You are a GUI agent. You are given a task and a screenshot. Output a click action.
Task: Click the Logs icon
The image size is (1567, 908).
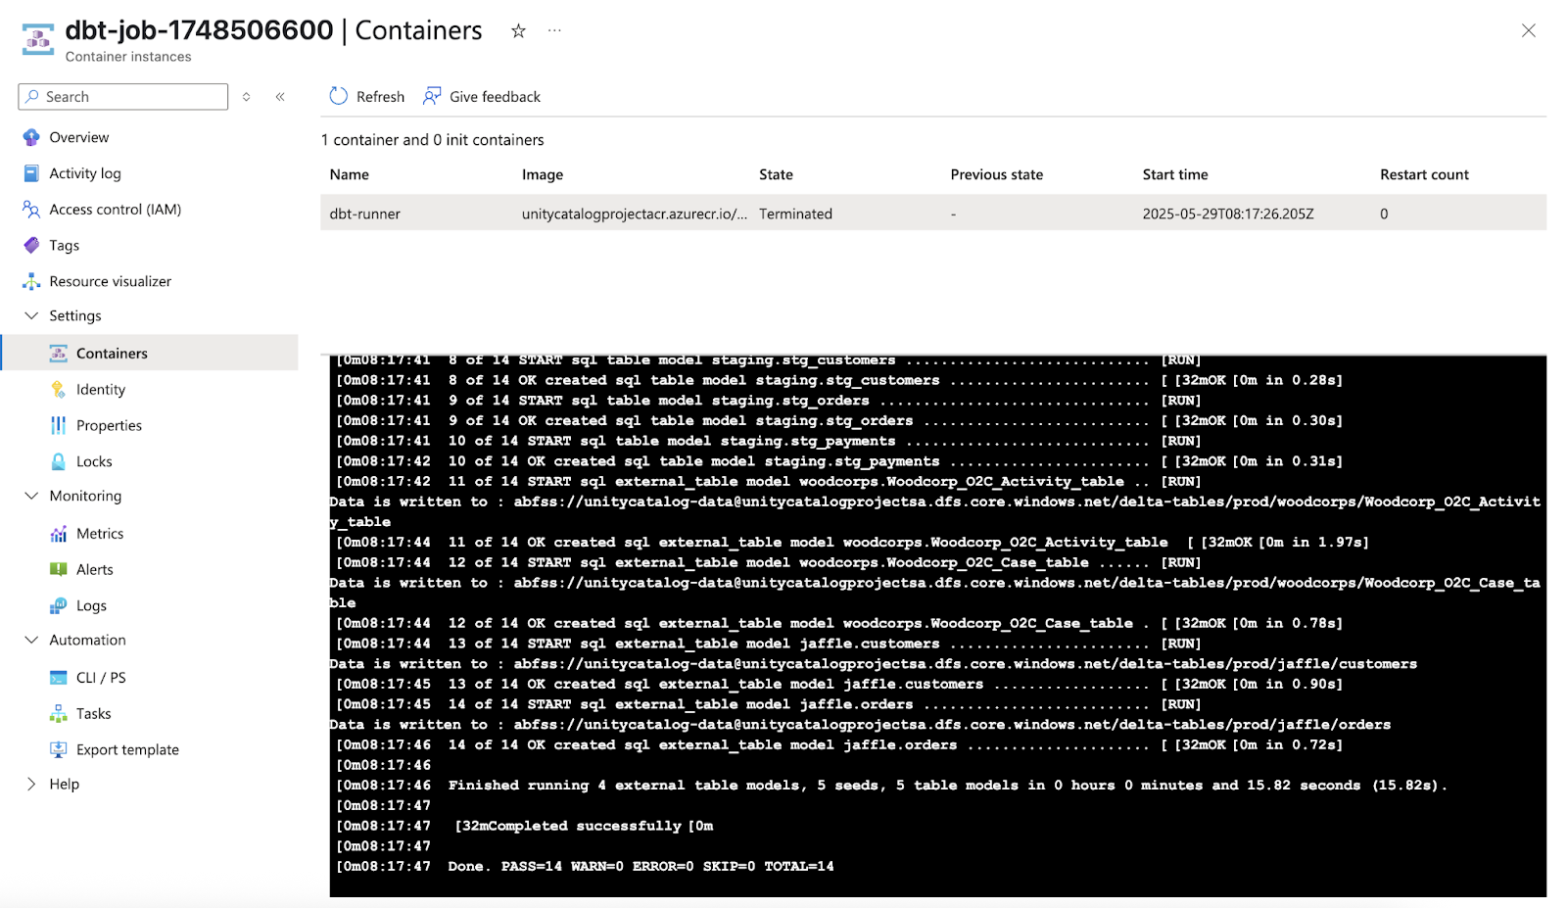coord(59,605)
